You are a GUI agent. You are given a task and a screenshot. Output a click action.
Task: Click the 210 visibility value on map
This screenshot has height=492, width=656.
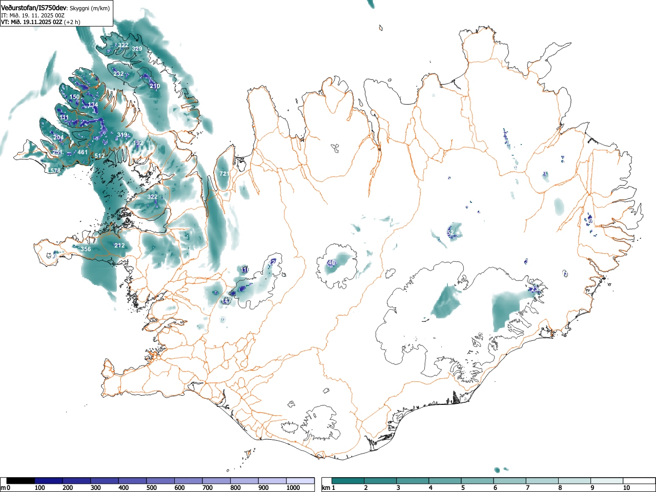point(155,86)
